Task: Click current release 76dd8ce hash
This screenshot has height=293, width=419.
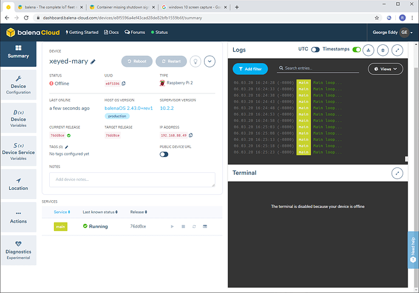Action: click(x=58, y=135)
